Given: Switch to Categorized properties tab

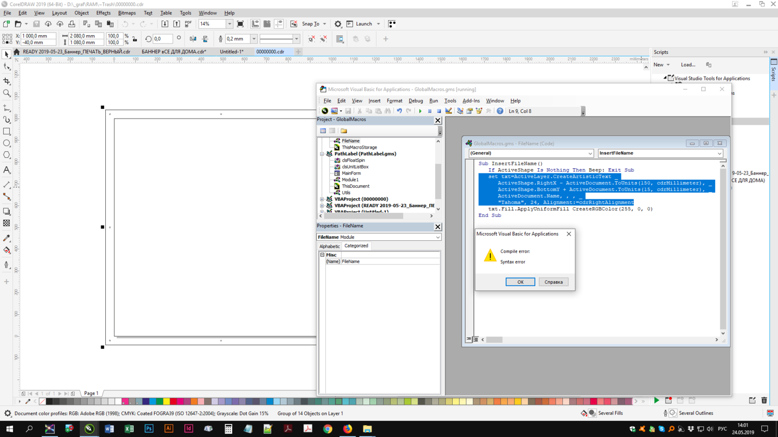Looking at the screenshot, I should (356, 246).
